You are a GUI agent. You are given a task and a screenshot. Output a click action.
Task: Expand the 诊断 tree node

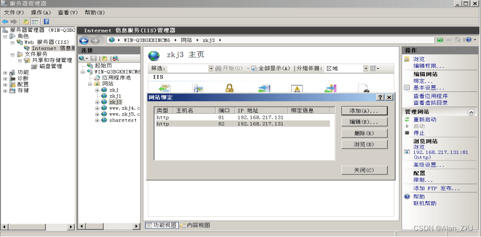(5, 79)
